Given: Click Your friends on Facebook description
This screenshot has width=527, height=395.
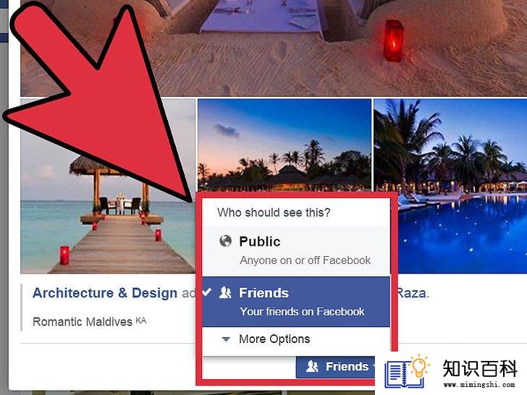Looking at the screenshot, I should (302, 312).
